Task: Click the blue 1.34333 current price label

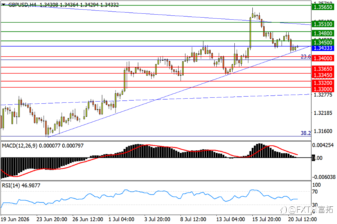Action: [323, 48]
